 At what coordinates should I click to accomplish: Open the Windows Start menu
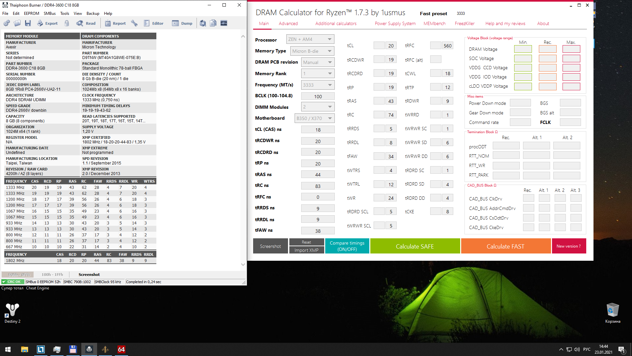point(8,349)
